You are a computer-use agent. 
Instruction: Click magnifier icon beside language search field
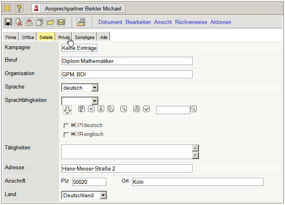pos(193,109)
